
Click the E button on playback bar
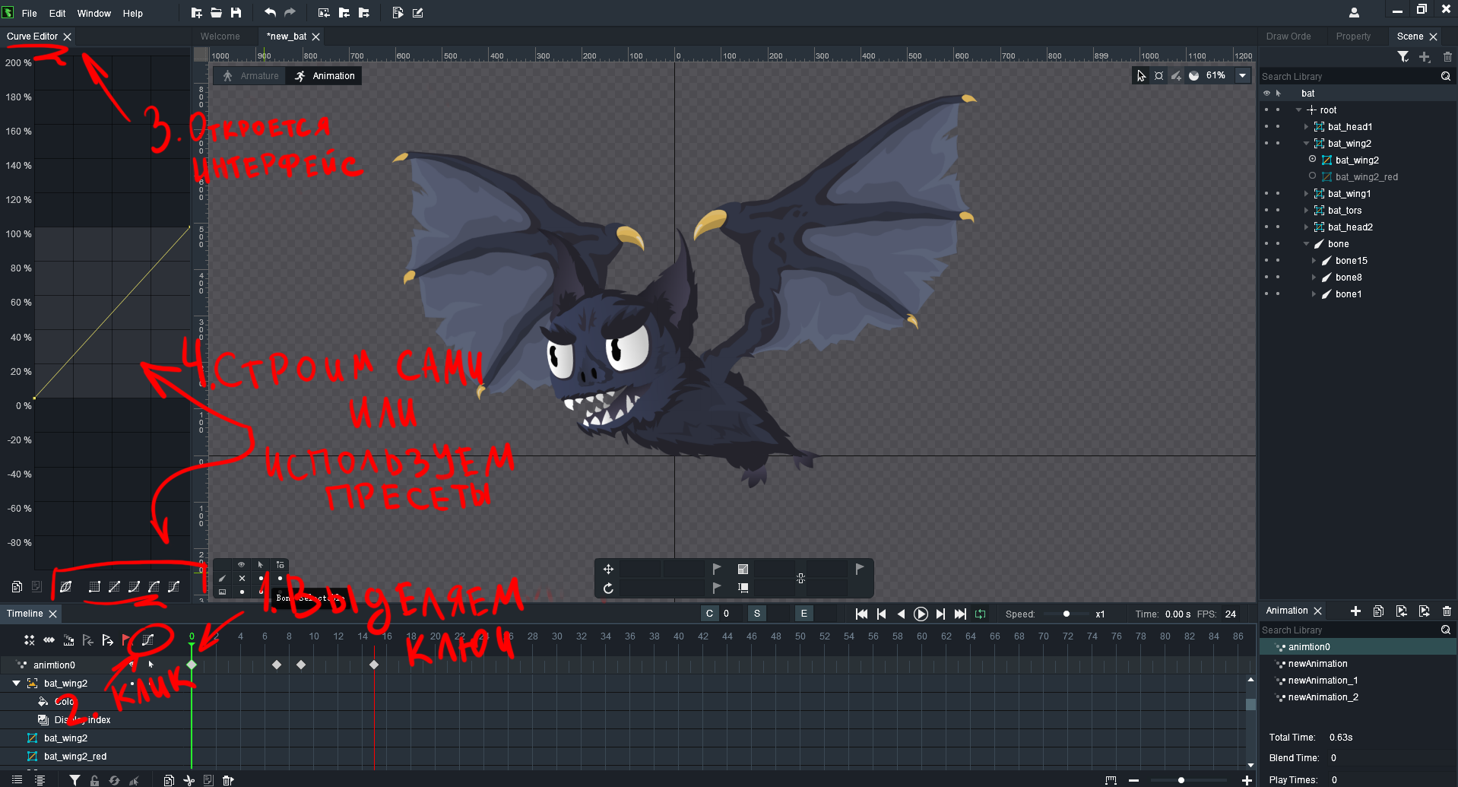[x=803, y=614]
